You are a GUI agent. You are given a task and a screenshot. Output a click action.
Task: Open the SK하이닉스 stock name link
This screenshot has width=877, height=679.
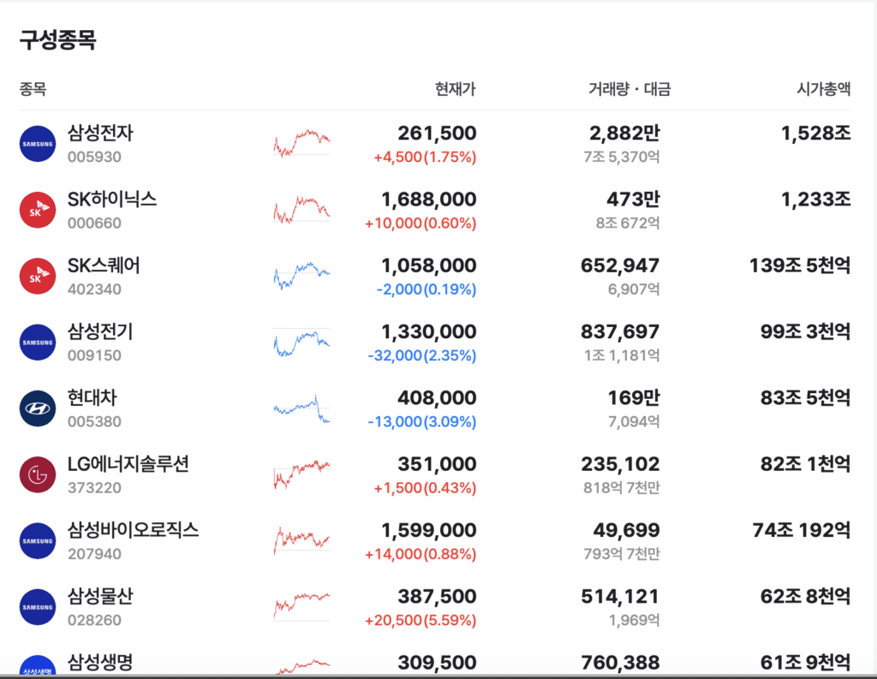coord(112,200)
